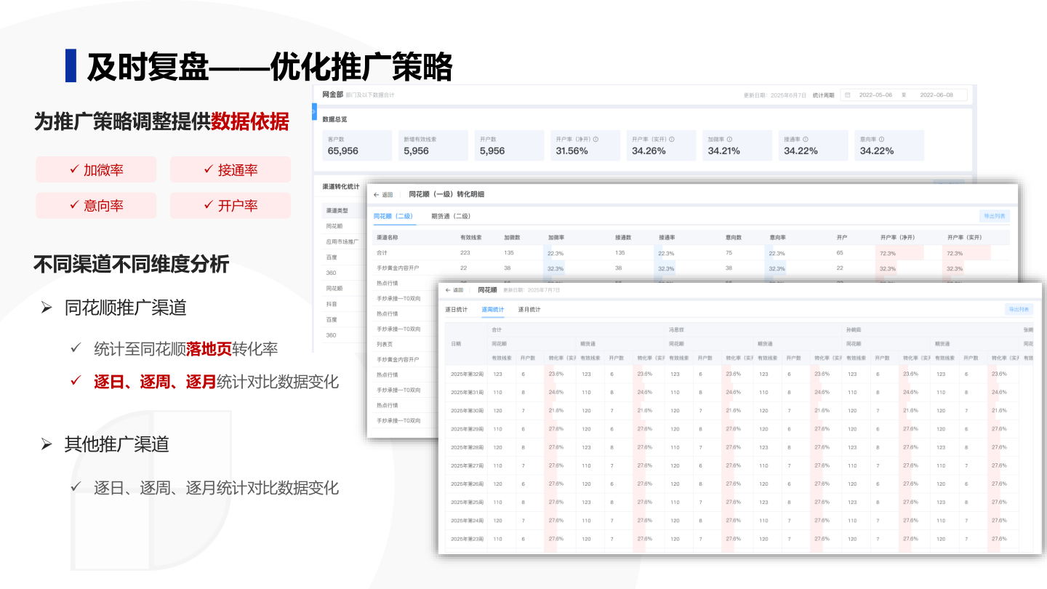Screen dimensions: 1047x589
Task: Switch to the 期货通（二级） tab
Action: coord(451,216)
